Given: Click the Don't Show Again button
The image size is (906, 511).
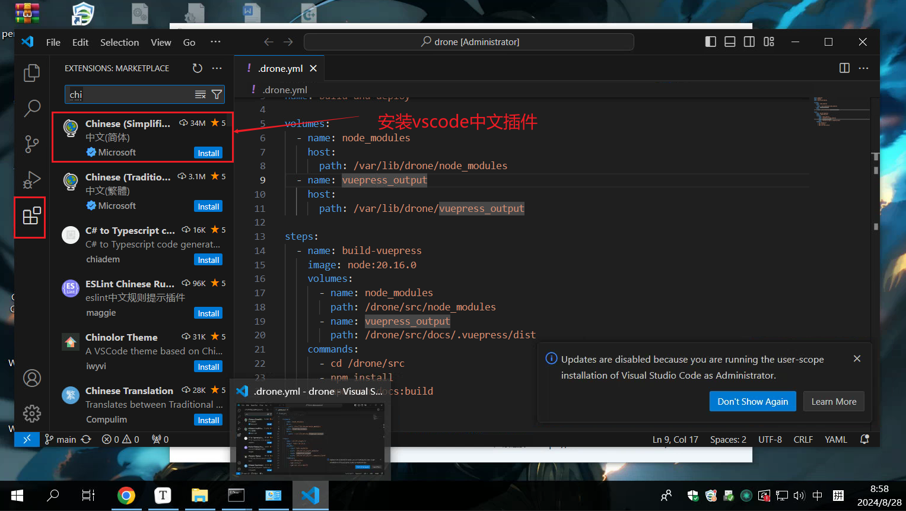Looking at the screenshot, I should tap(753, 401).
